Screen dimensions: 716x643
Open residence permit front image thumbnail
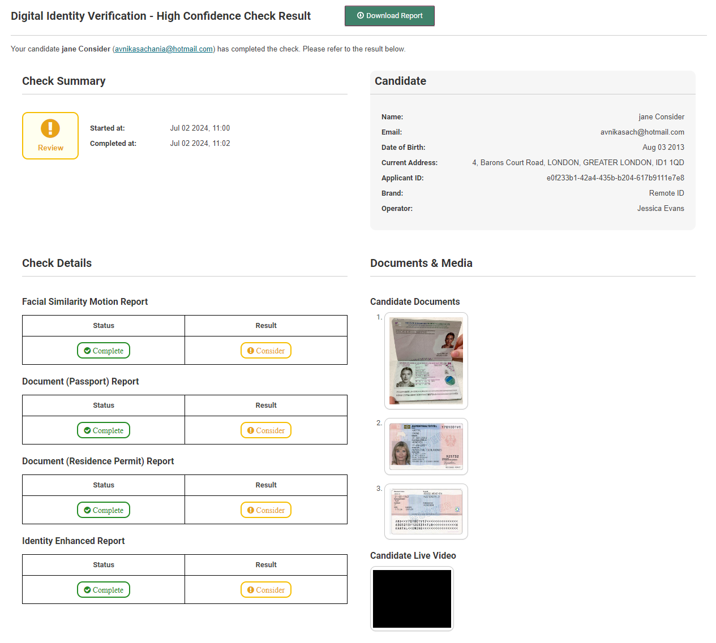(x=426, y=446)
